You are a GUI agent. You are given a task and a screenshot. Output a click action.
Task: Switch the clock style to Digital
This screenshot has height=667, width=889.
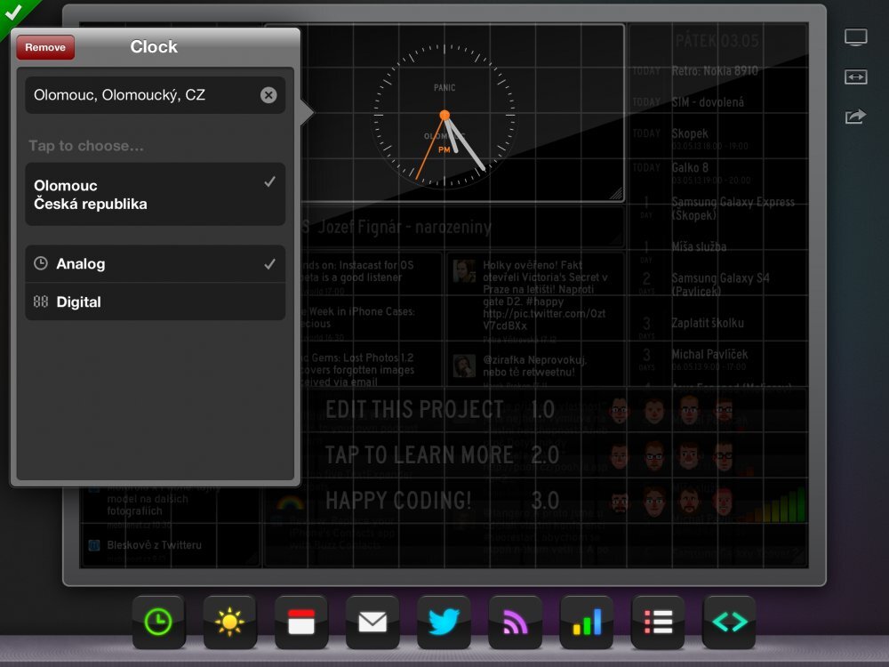(x=155, y=301)
